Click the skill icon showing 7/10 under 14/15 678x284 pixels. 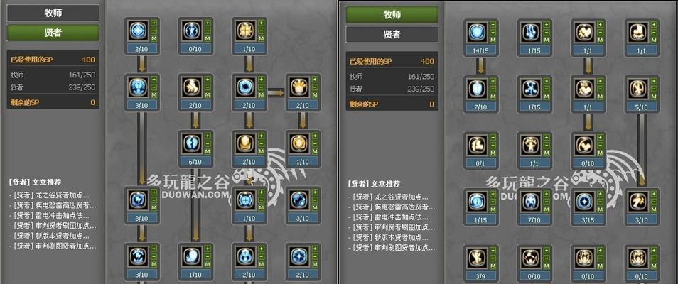(x=477, y=88)
